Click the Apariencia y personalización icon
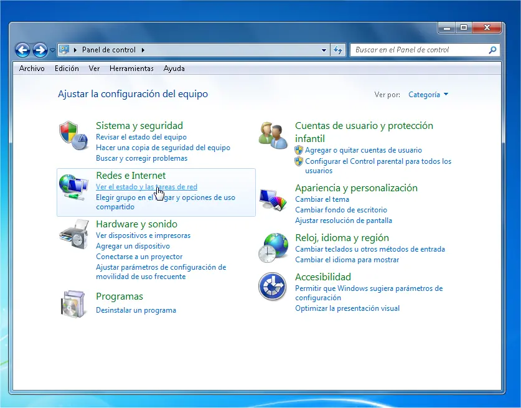 pyautogui.click(x=273, y=198)
